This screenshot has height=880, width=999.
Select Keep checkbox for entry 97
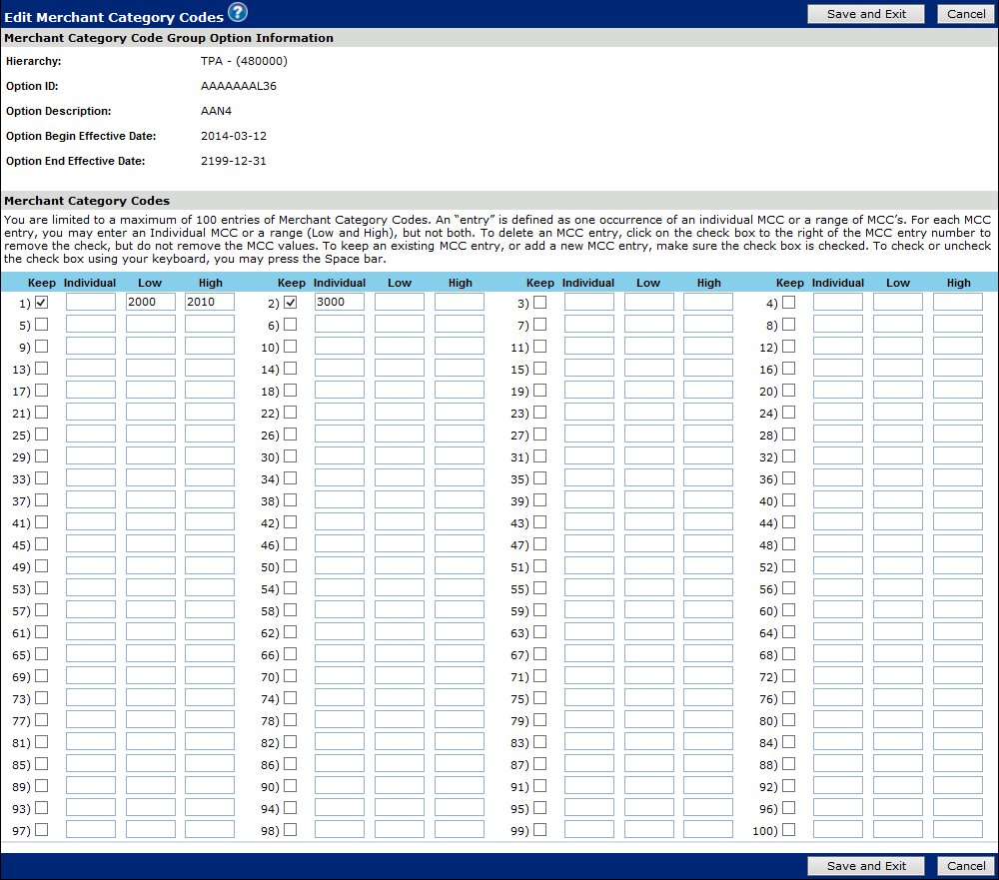click(x=42, y=829)
